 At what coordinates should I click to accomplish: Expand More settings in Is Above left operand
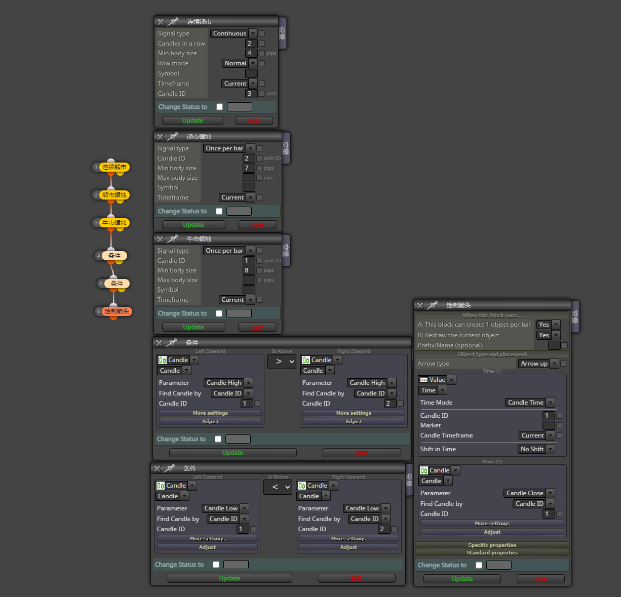click(x=210, y=413)
